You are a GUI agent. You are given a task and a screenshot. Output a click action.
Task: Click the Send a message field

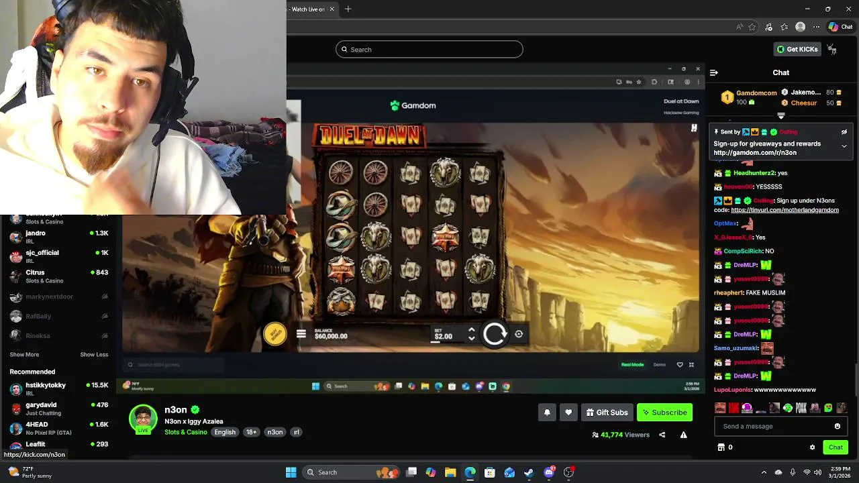[x=774, y=426]
